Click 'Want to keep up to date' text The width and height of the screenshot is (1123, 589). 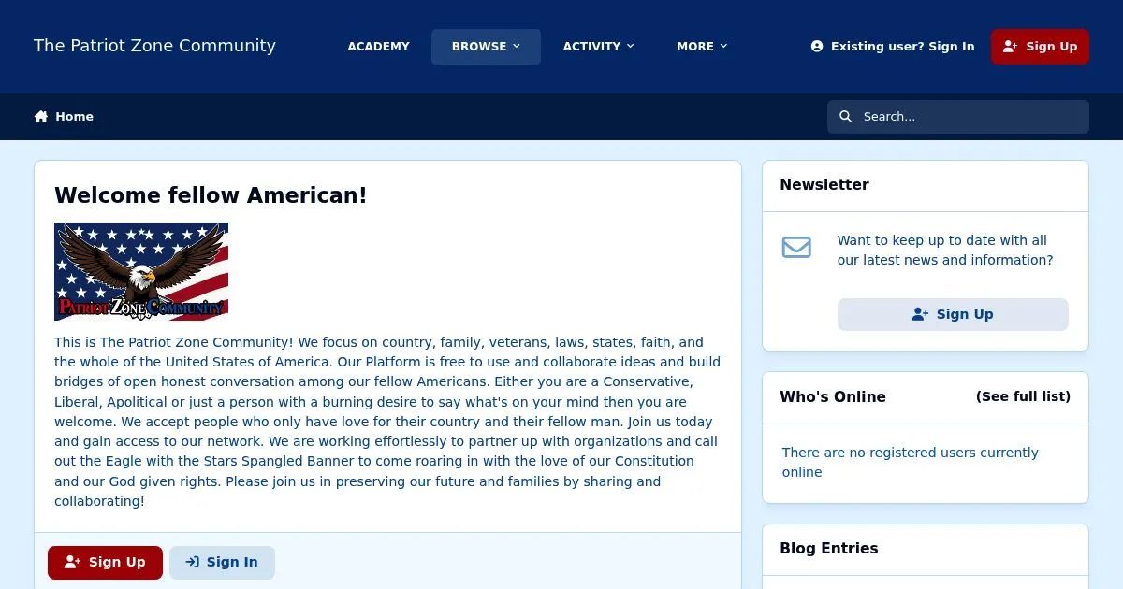[945, 251]
